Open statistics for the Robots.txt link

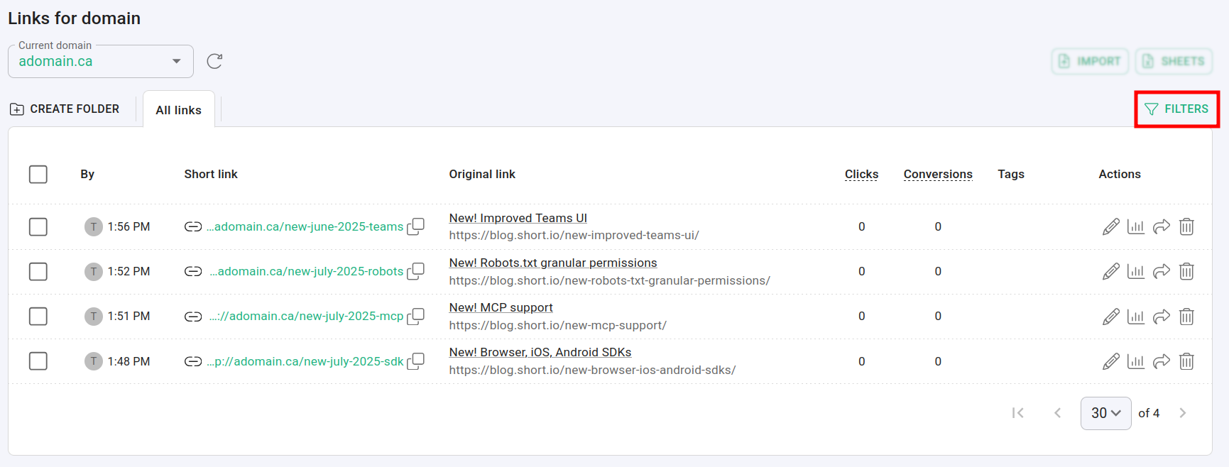[1136, 271]
